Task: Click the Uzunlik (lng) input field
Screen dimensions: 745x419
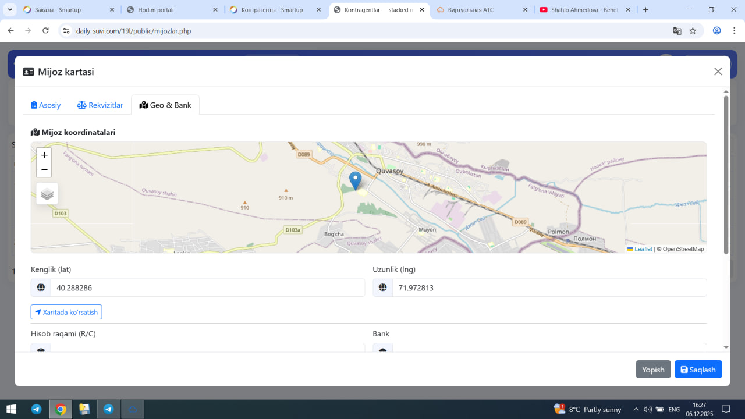Action: (549, 288)
